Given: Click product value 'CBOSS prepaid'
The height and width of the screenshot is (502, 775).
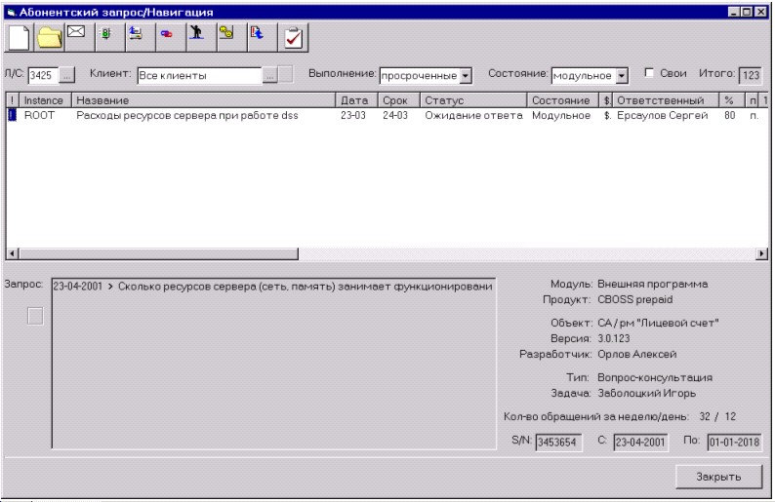Looking at the screenshot, I should click(635, 299).
